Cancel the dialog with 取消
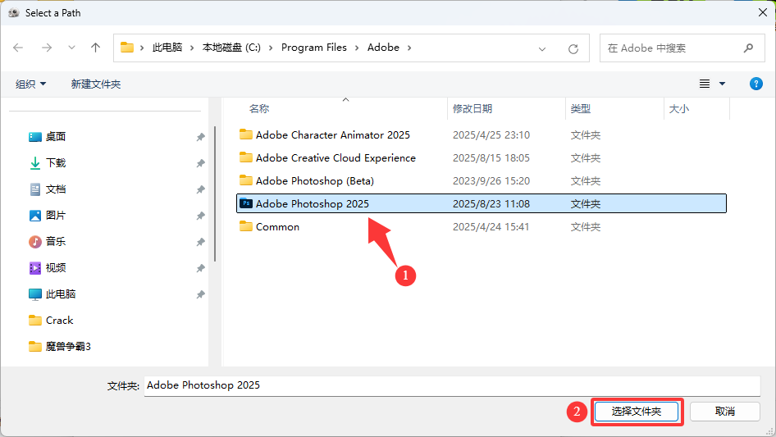This screenshot has height=437, width=776. coord(725,412)
